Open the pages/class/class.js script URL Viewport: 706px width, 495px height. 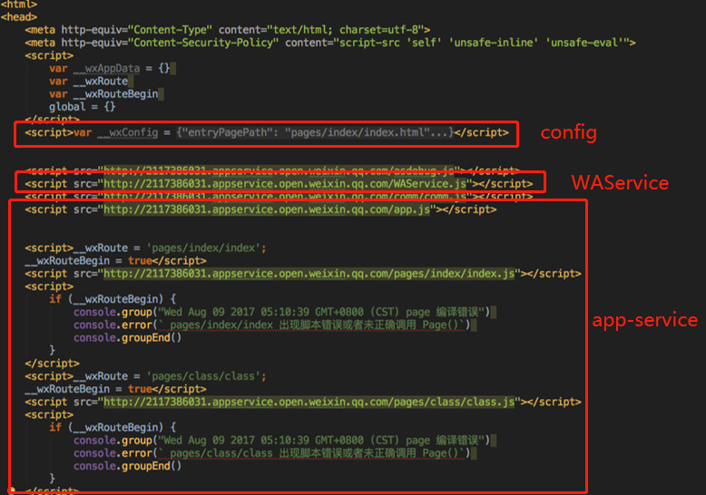click(309, 402)
